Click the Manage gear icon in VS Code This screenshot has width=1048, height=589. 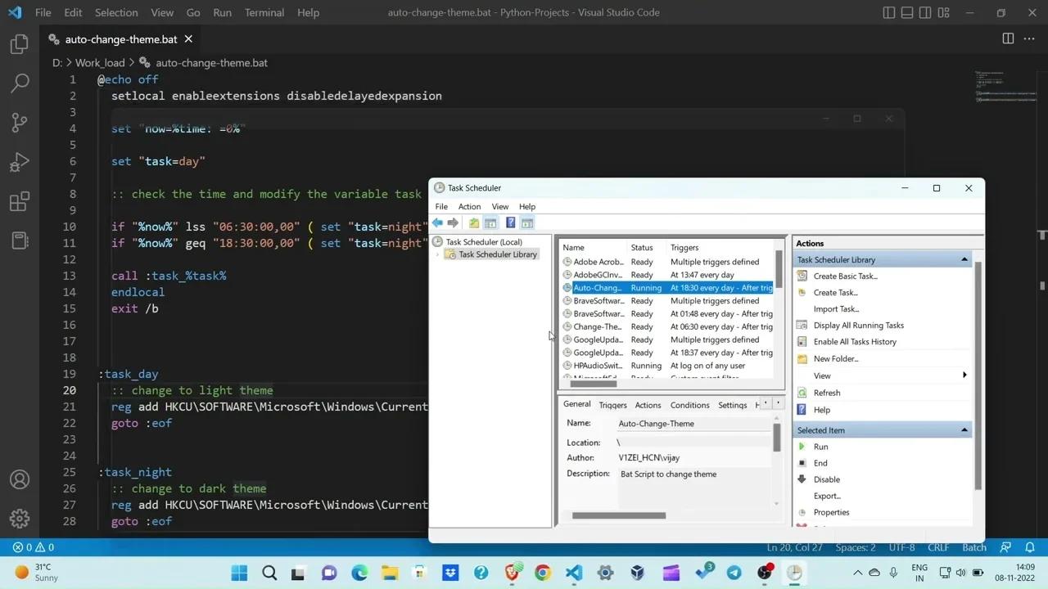(x=20, y=519)
